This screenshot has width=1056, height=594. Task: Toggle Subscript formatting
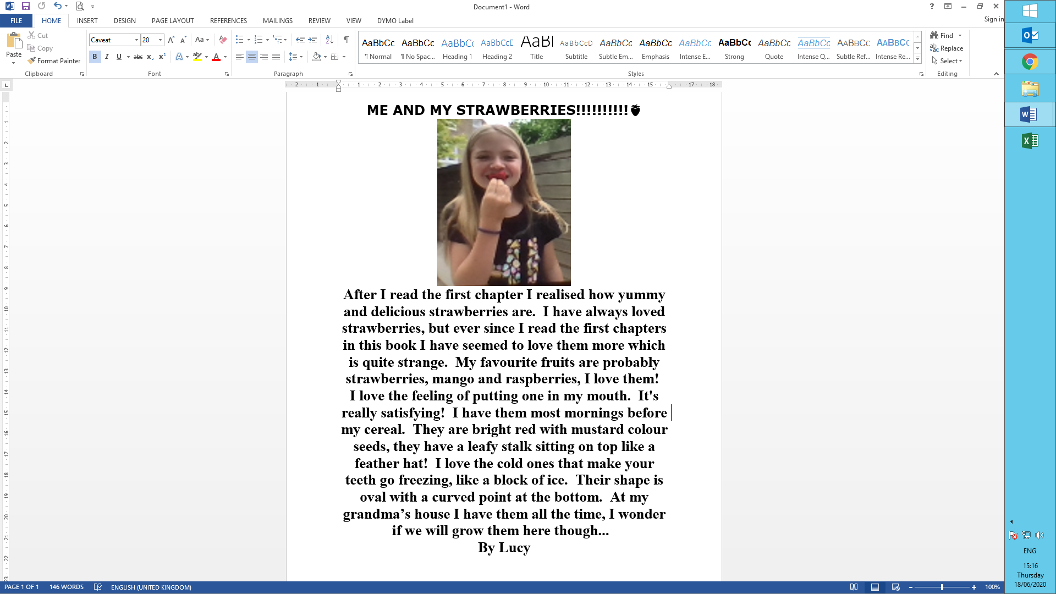point(150,57)
